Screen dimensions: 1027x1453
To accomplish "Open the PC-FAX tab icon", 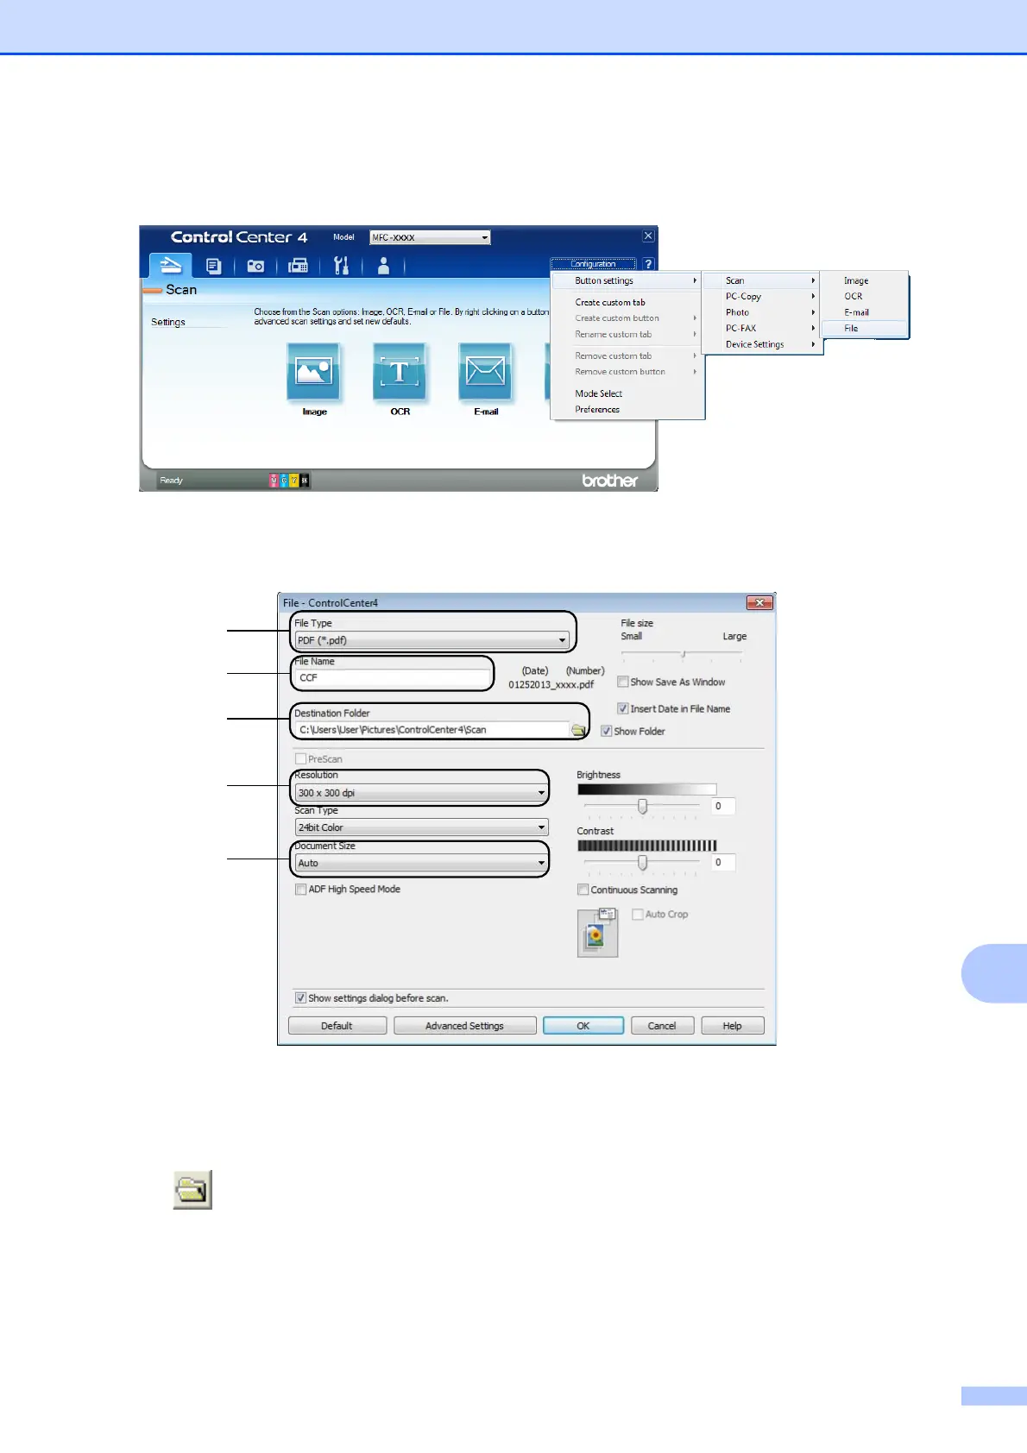I will click(x=298, y=266).
